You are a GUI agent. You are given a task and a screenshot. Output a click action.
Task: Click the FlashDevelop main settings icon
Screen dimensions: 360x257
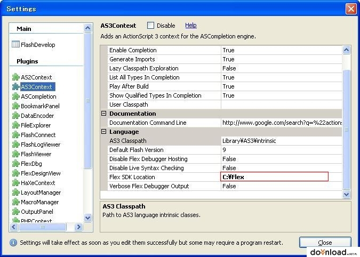point(15,44)
